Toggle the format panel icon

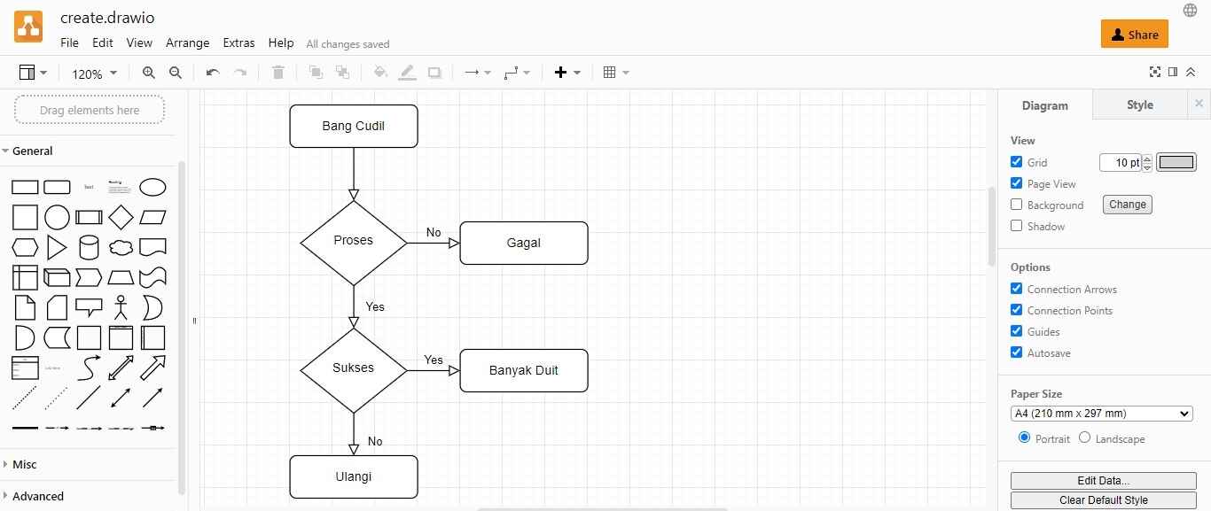[1173, 72]
